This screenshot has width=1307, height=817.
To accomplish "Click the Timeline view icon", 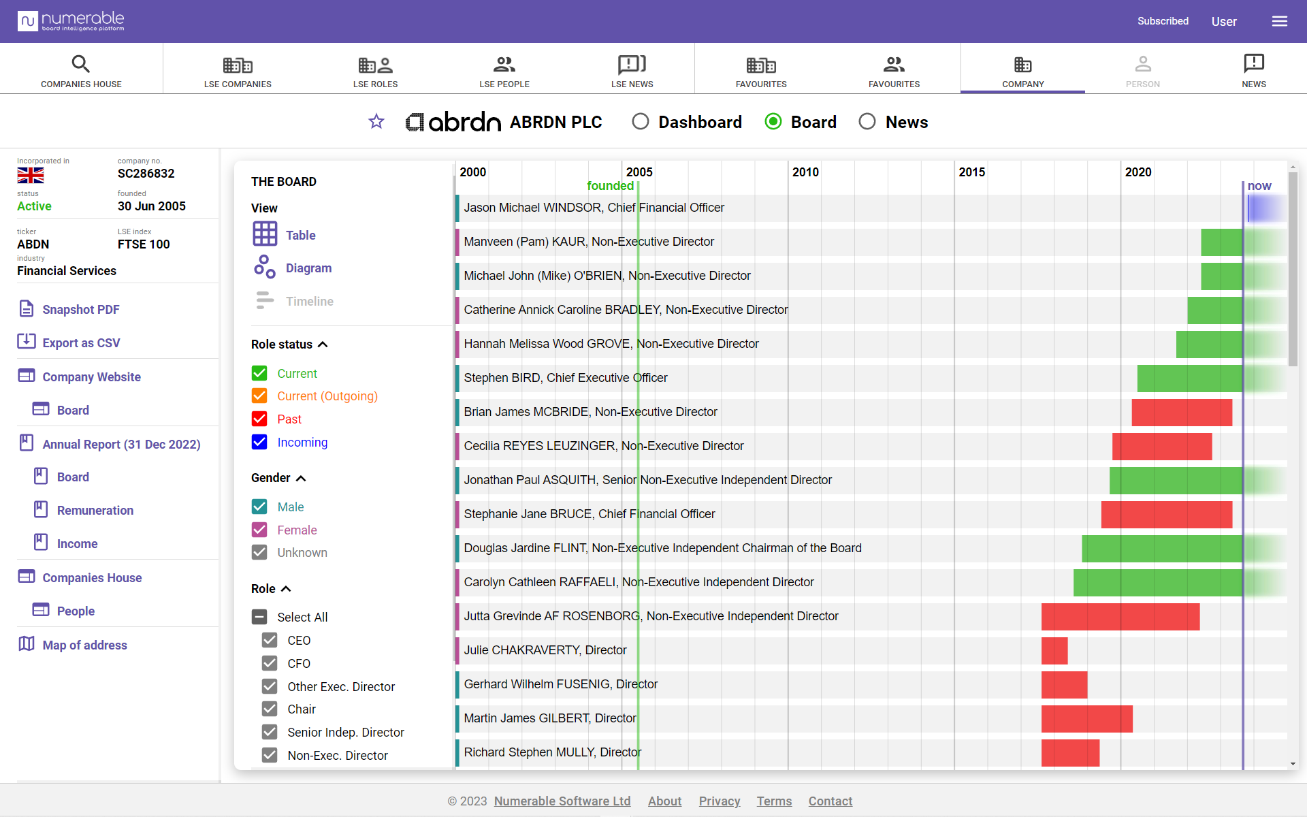I will (265, 300).
